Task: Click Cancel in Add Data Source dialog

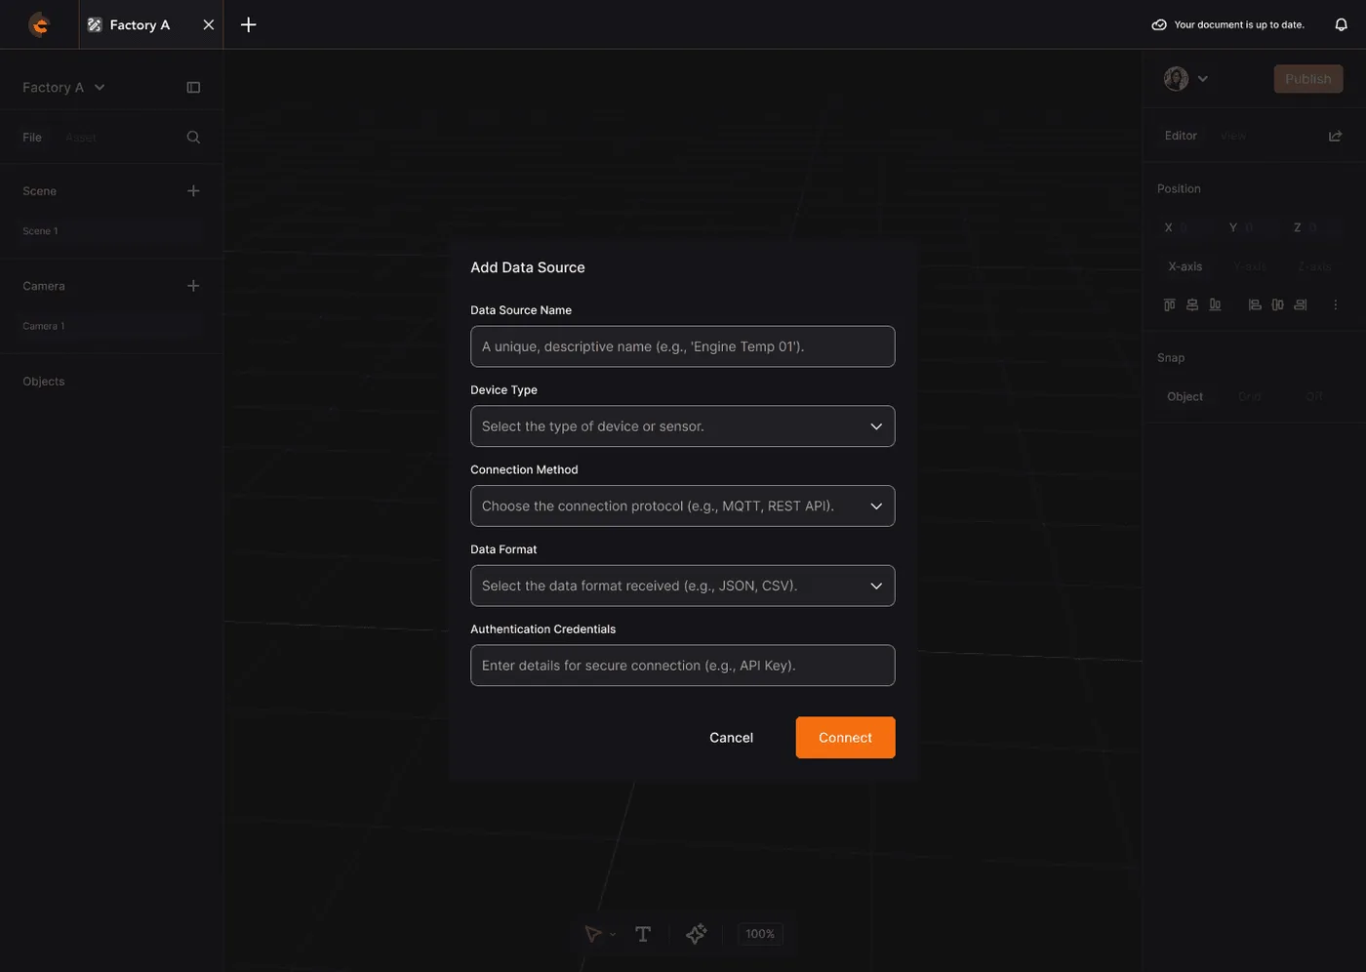Action: [731, 738]
